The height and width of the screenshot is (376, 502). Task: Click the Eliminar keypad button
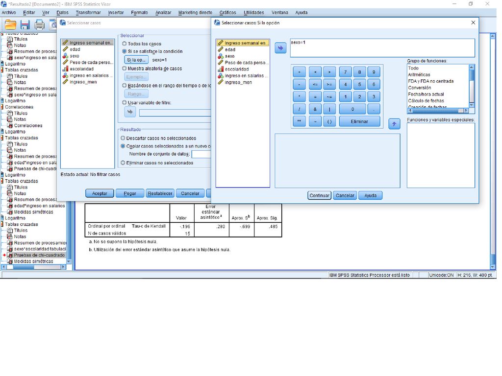359,121
